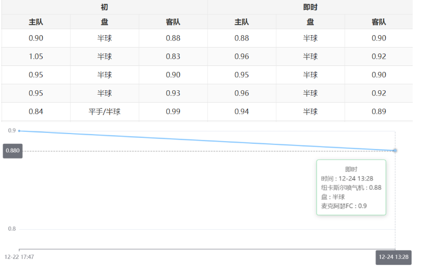Viewport: 437px width, 274px height.
Task: Click the chart's starting data point at 0.9
Action: [19, 131]
